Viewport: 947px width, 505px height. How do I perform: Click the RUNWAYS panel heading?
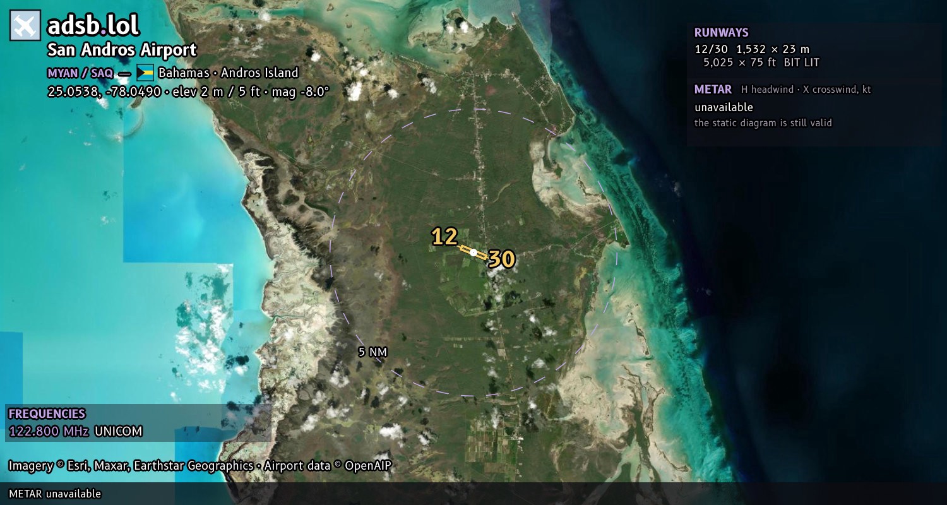click(722, 33)
